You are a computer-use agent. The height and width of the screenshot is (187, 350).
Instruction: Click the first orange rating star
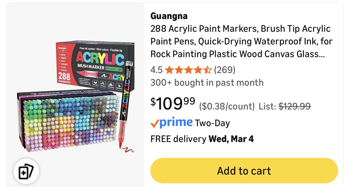[x=169, y=70]
